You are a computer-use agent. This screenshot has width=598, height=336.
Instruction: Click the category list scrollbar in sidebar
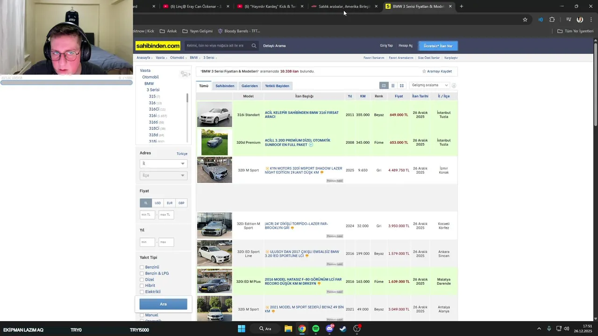(187, 98)
